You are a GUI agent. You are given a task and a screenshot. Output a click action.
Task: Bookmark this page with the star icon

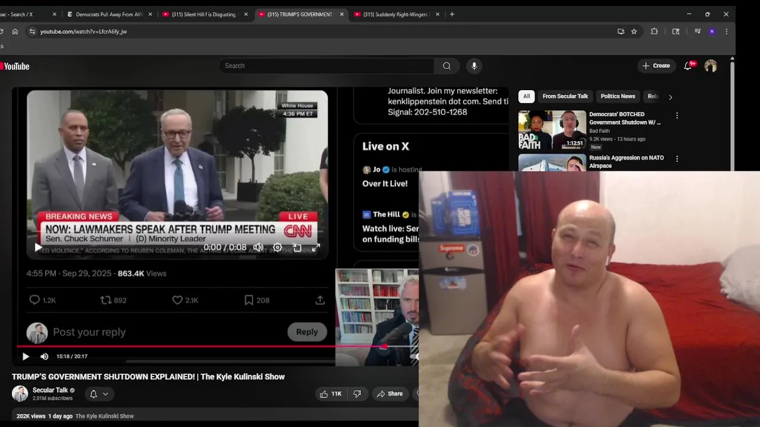click(x=634, y=31)
